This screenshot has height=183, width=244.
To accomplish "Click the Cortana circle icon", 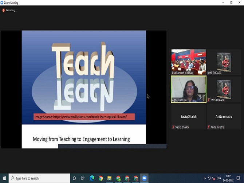I will 74,178.
